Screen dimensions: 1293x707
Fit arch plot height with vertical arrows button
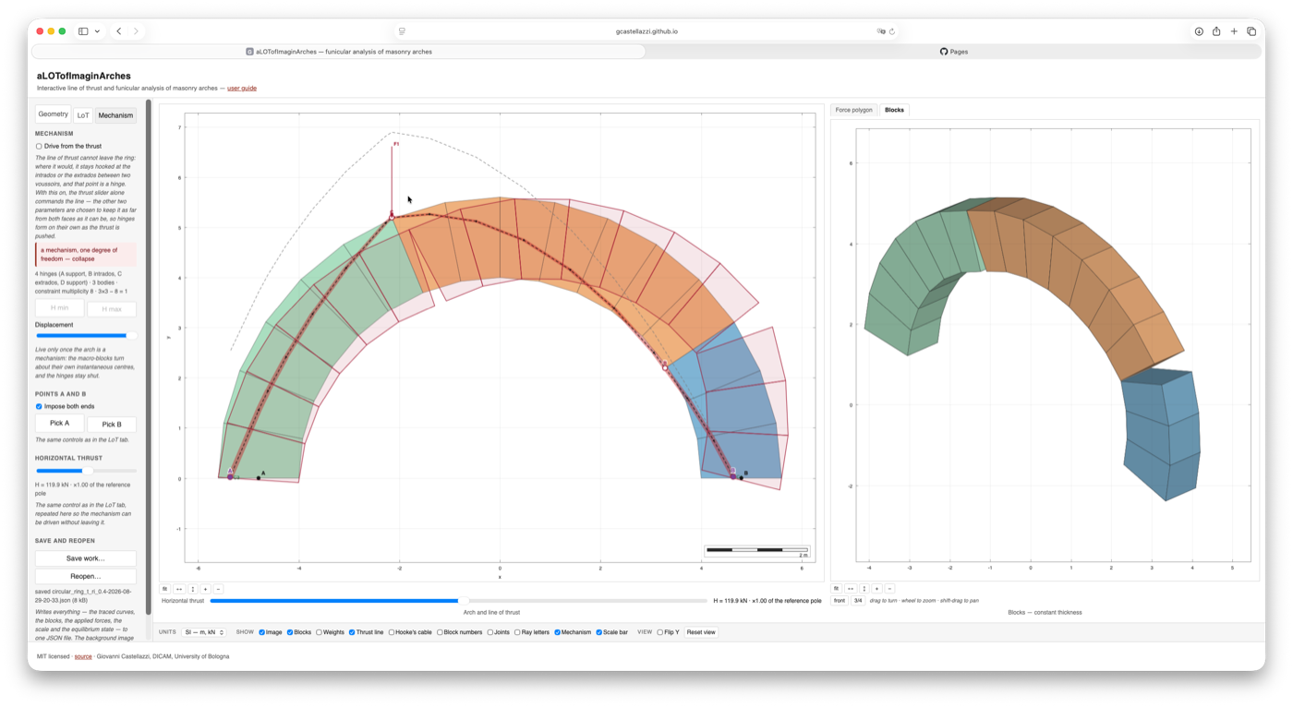click(x=192, y=589)
